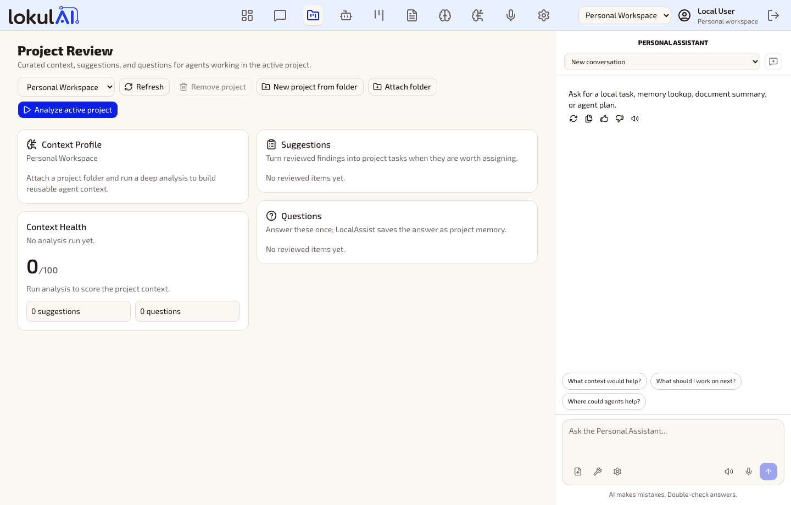Open the brain memory icon in top navigation

(445, 15)
